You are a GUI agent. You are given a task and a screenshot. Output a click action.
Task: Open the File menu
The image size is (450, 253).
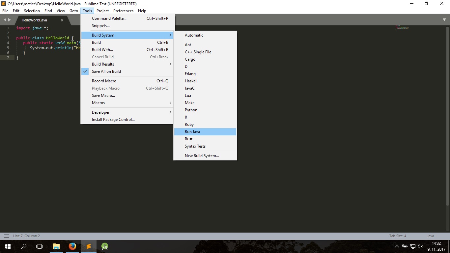(5, 11)
